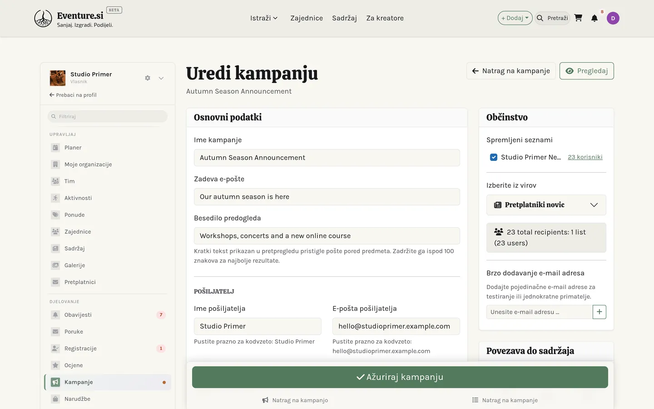Open the user avatar D menu
Screen dimensions: 654x409
click(x=613, y=18)
